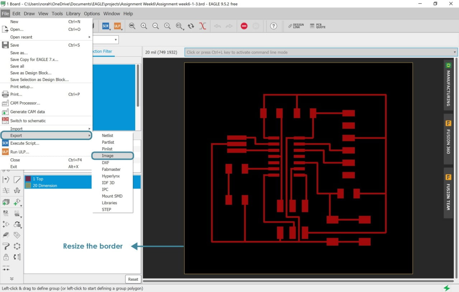Image resolution: width=459 pixels, height=292 pixels.
Task: Open the Draw menu
Action: 29,14
